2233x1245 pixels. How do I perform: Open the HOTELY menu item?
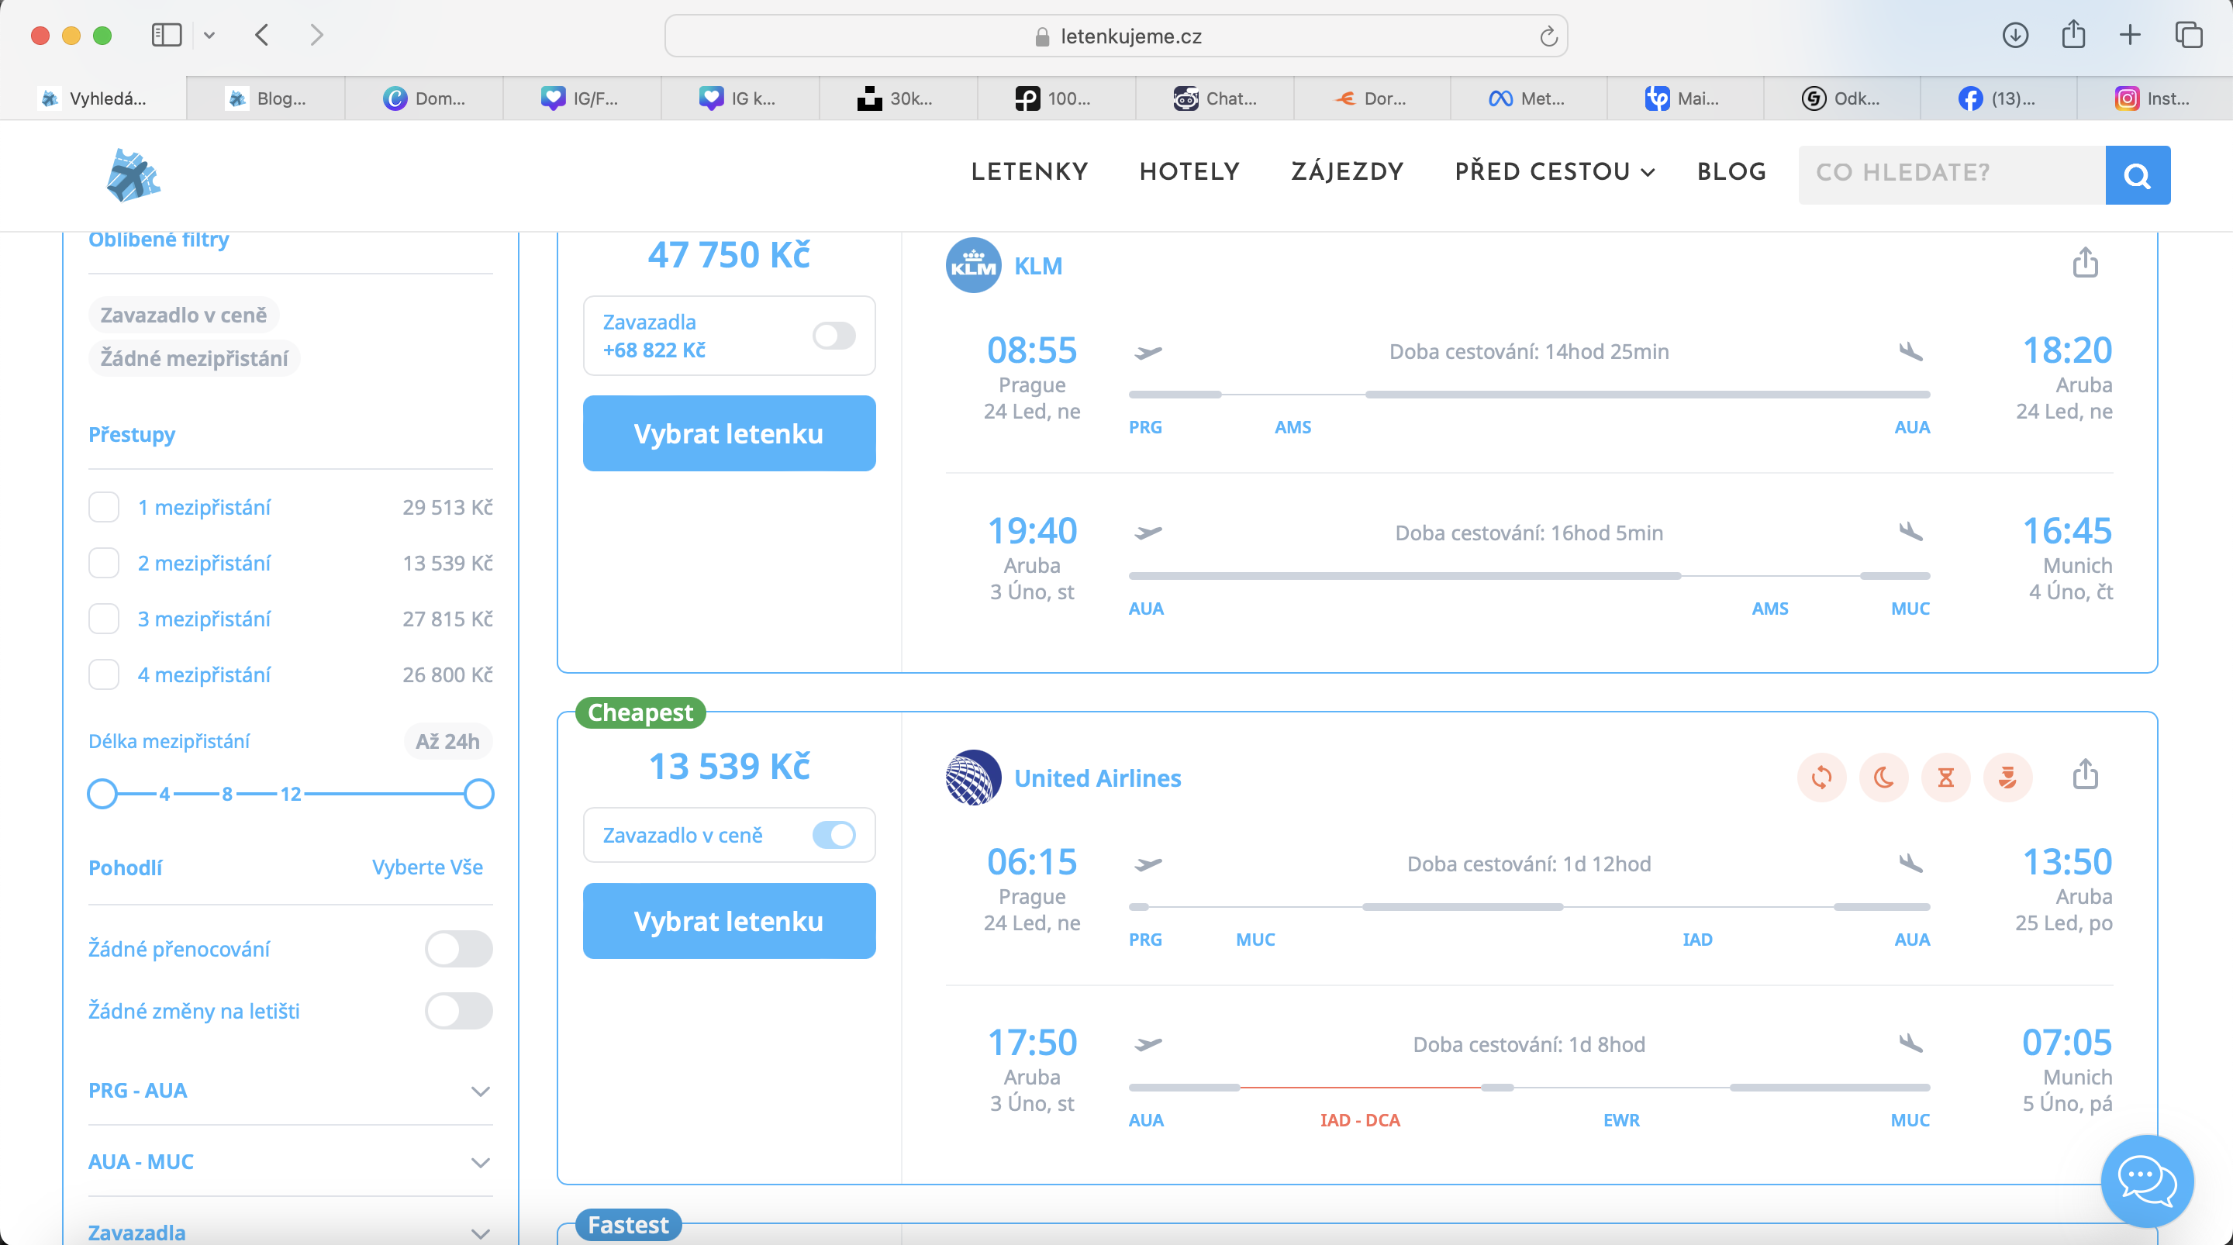[1189, 171]
